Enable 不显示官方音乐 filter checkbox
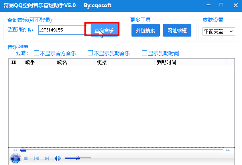The image size is (242, 165). (36, 53)
